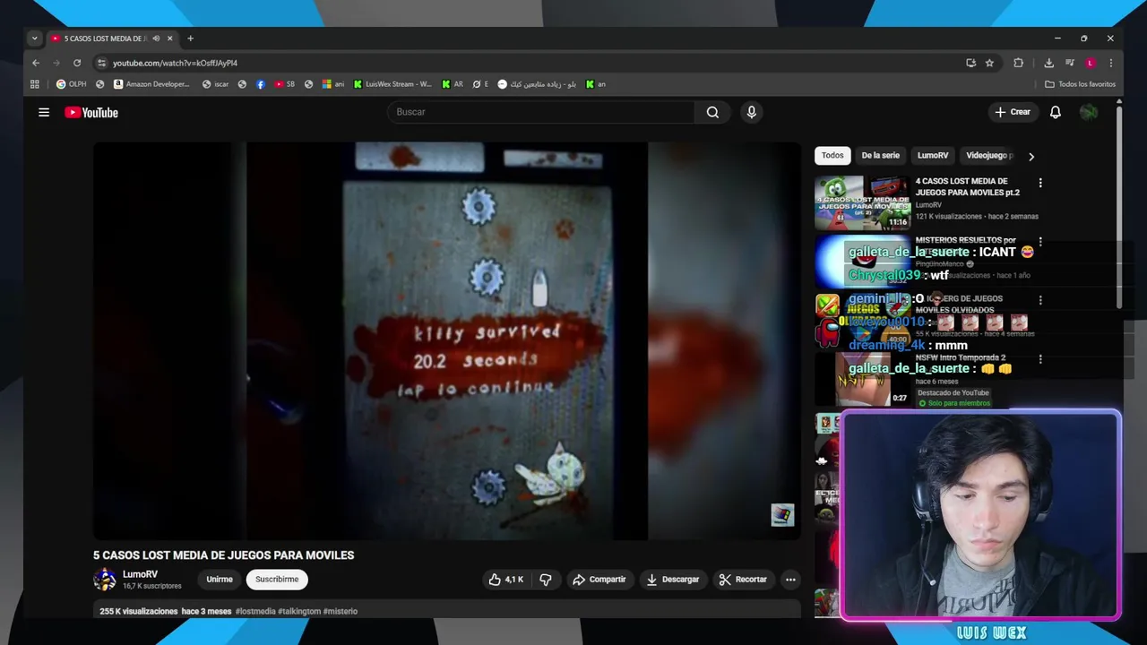Select the Todos filter chip
The height and width of the screenshot is (645, 1147).
tap(832, 155)
